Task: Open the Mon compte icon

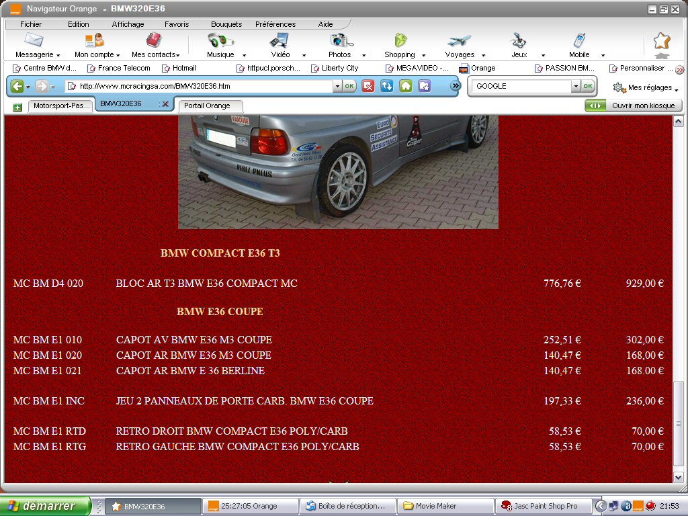Action: tap(94, 40)
